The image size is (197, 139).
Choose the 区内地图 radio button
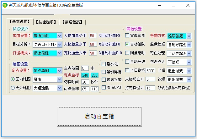tap(13, 79)
